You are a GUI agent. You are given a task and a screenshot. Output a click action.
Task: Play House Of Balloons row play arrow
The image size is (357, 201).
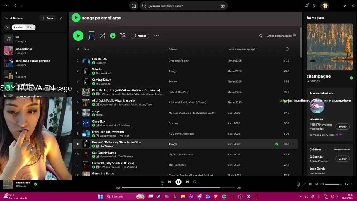[x=78, y=144]
